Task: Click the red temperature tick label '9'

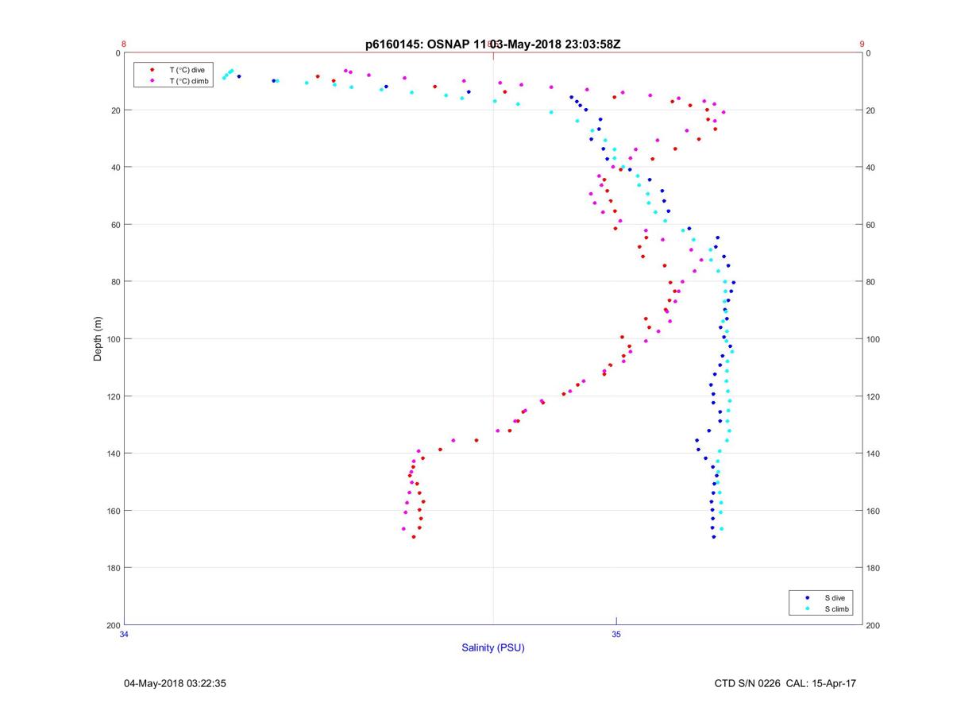Action: pos(862,44)
